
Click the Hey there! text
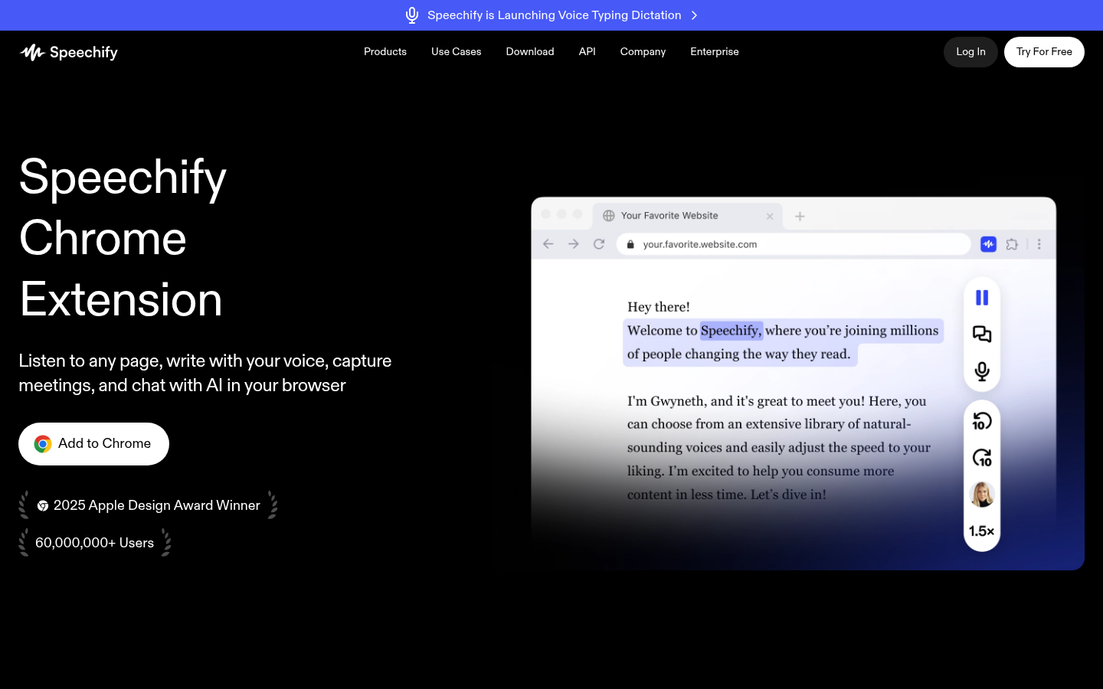coord(659,307)
